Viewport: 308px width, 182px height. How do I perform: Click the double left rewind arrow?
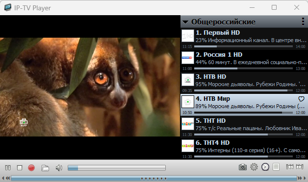click(8, 178)
